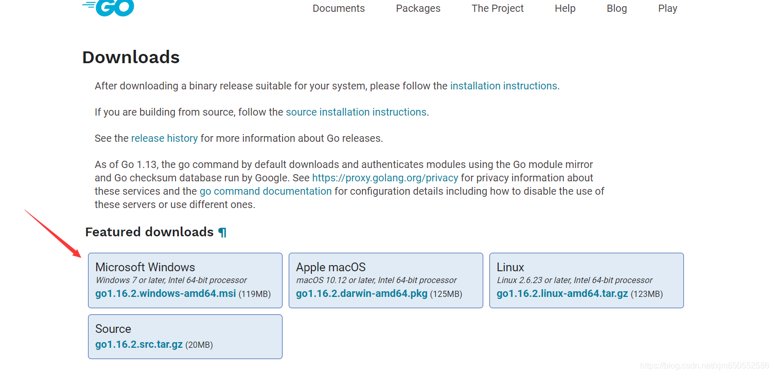Viewport: 774px width, 375px height.
Task: Download go1.16.2.darwin-amd64.pkg
Action: [362, 294]
